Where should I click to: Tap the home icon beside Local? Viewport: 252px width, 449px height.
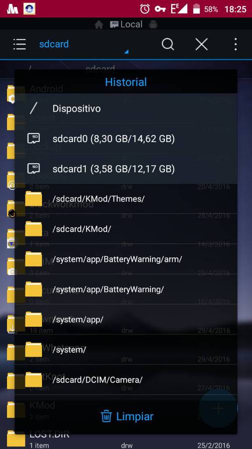(99, 25)
